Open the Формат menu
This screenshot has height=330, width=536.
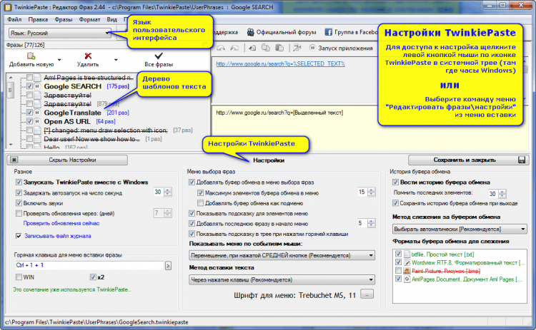coord(89,19)
